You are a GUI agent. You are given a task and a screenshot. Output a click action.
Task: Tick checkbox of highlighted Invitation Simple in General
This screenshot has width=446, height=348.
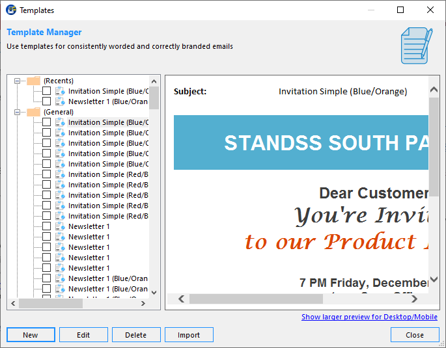click(47, 122)
